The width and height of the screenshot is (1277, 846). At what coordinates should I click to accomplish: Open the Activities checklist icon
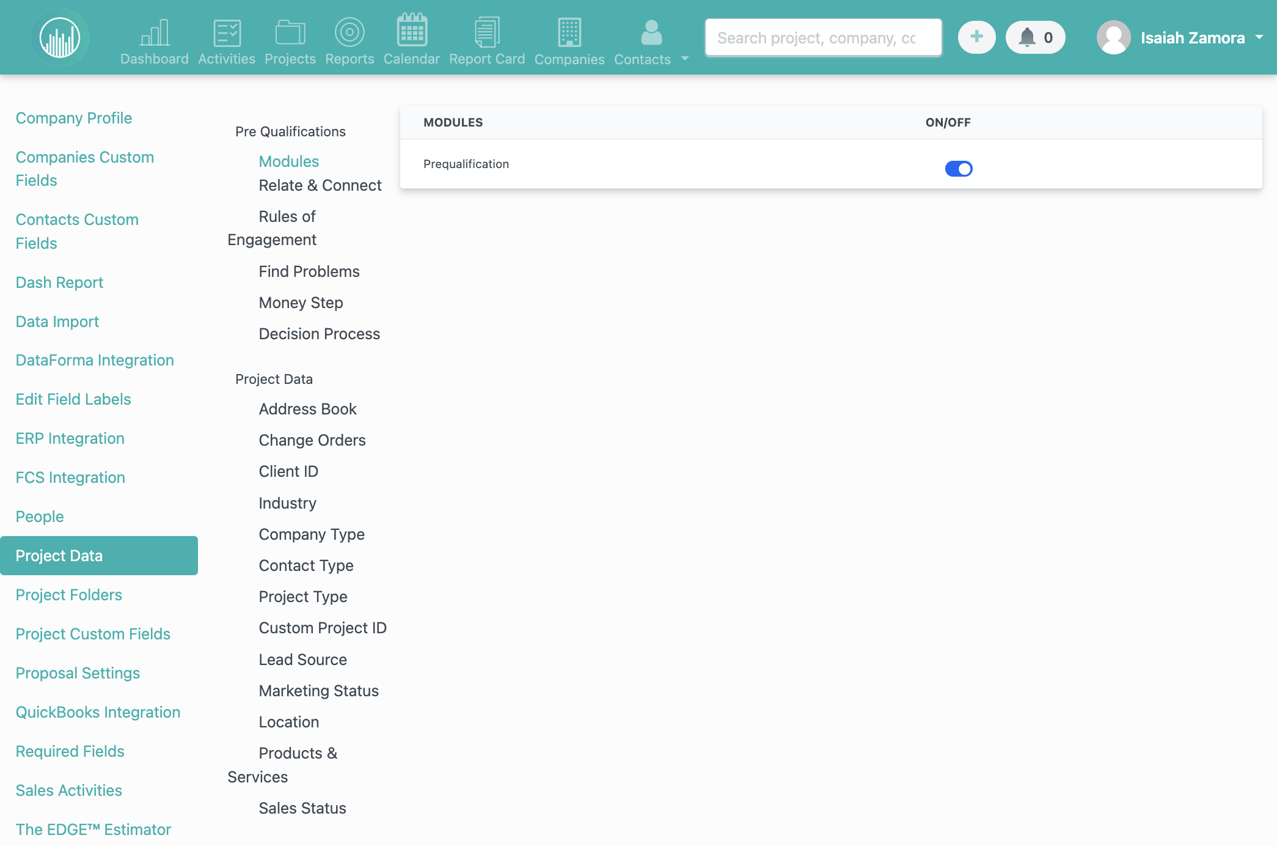[x=227, y=32]
